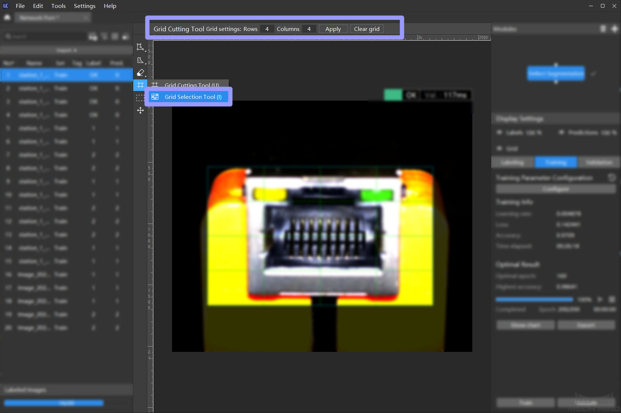
Task: Select the polygon labeling tool
Action: pyautogui.click(x=140, y=47)
